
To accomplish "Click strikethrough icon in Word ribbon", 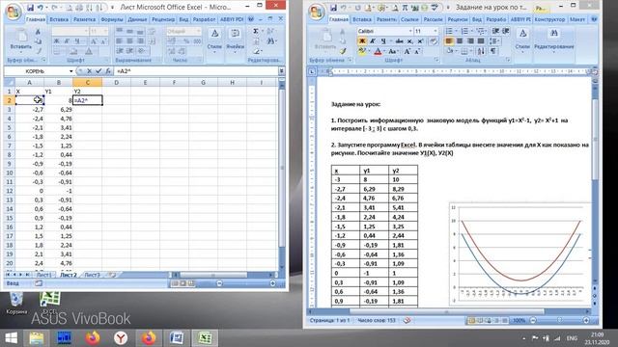I will (399, 40).
